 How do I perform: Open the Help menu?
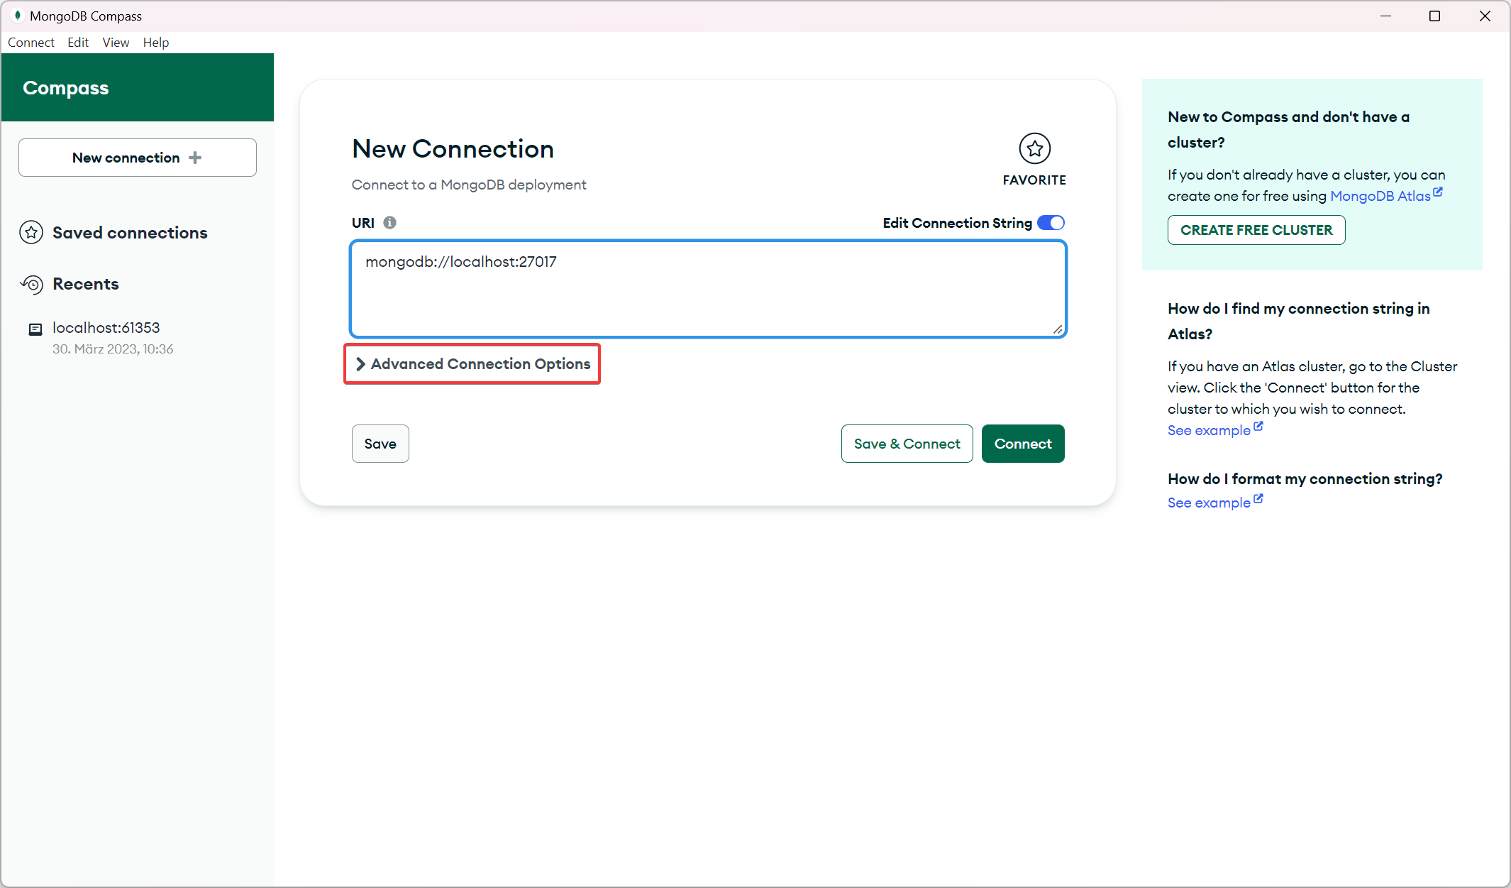[x=155, y=42]
